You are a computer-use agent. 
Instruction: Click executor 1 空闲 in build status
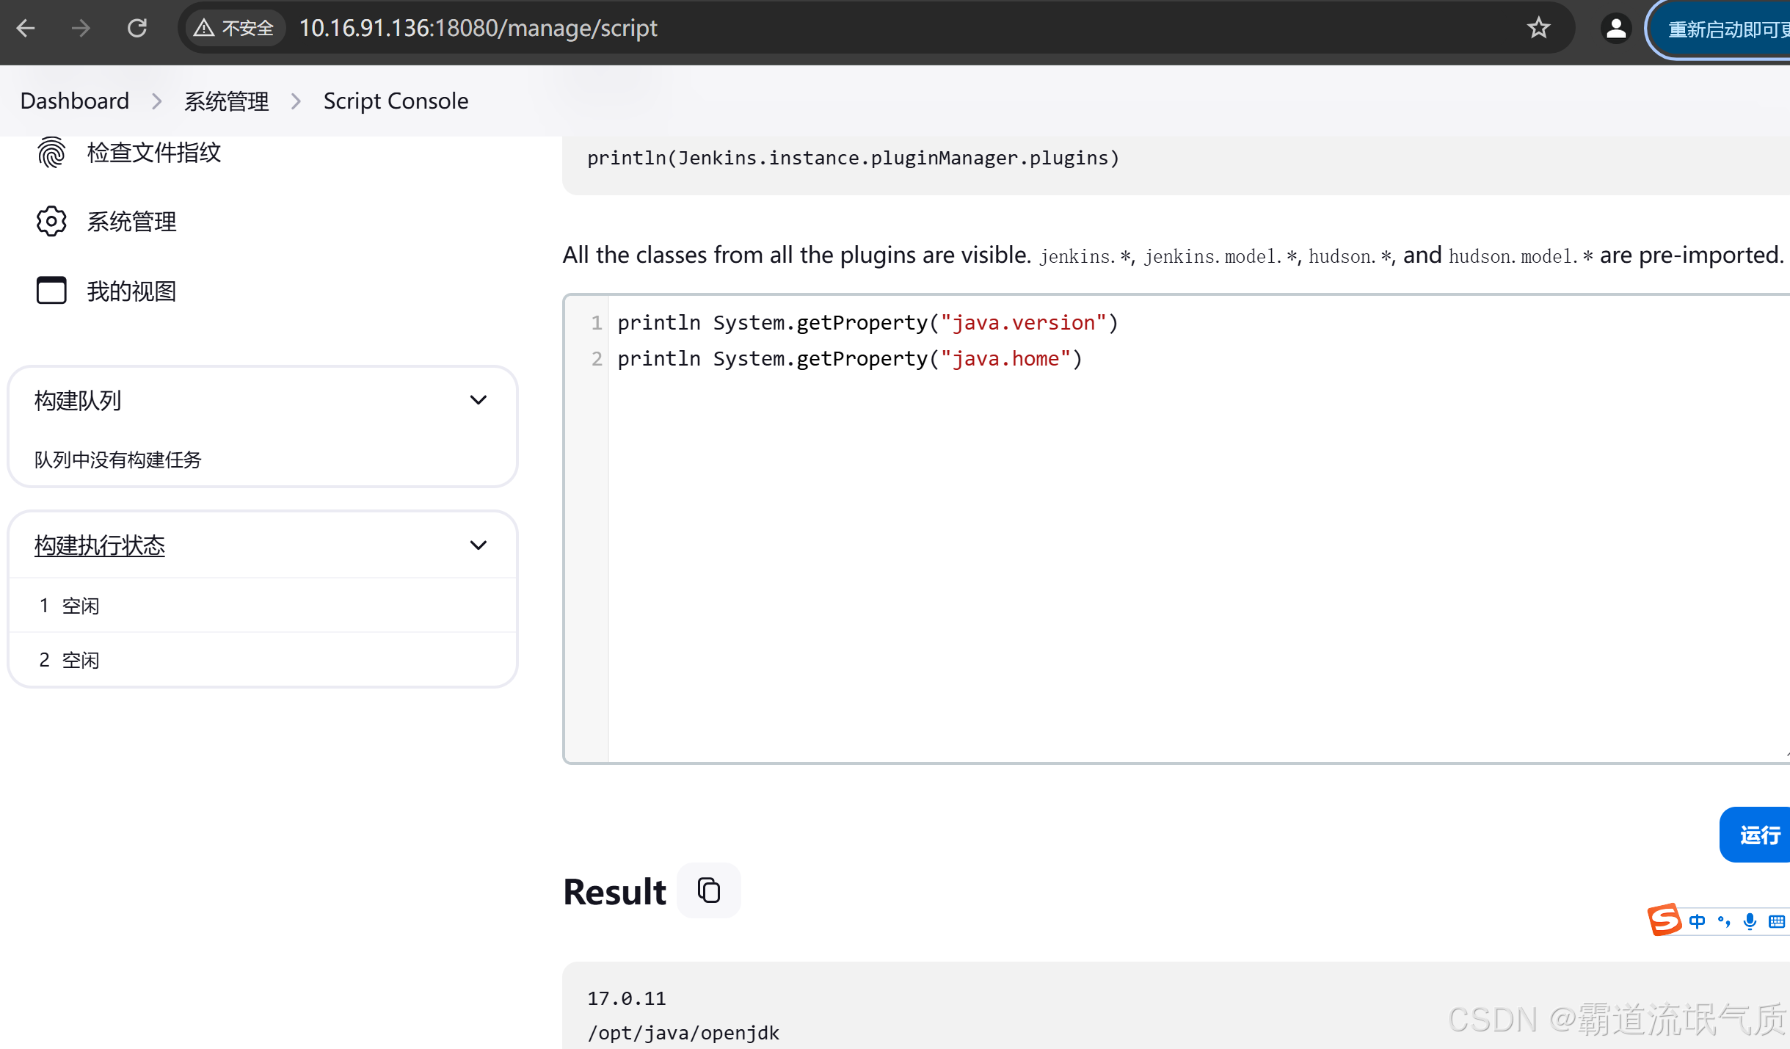click(70, 605)
